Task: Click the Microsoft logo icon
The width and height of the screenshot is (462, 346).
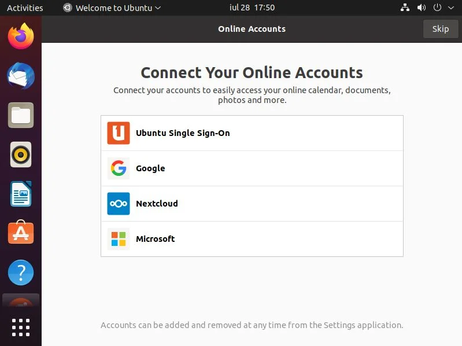Action: coord(119,239)
